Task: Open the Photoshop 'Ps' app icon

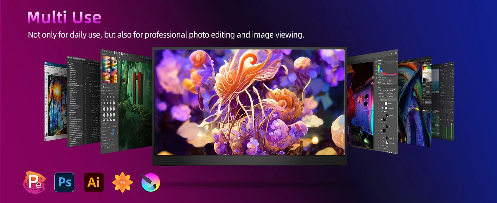Action: pos(65,182)
